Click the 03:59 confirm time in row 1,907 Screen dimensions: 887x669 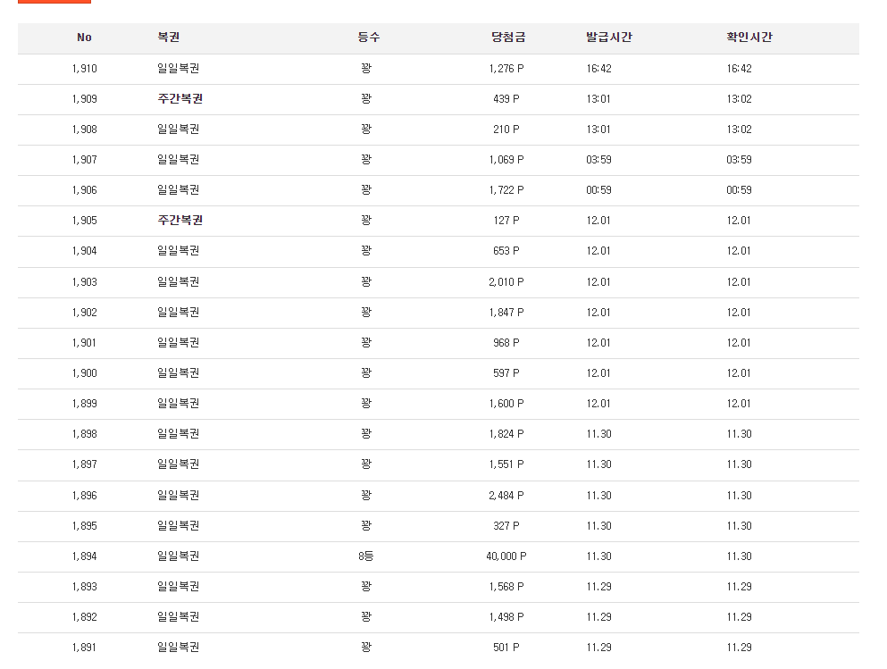(x=739, y=160)
